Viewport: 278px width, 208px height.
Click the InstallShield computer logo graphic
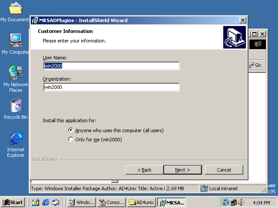235,37
